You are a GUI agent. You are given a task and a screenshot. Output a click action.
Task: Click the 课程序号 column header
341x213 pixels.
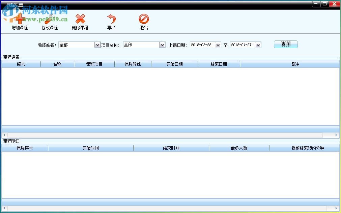tap(25, 148)
